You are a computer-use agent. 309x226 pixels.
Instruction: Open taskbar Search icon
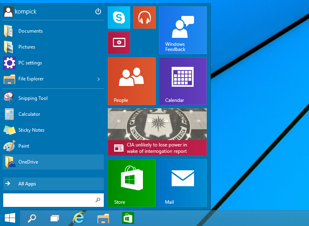[x=32, y=218]
